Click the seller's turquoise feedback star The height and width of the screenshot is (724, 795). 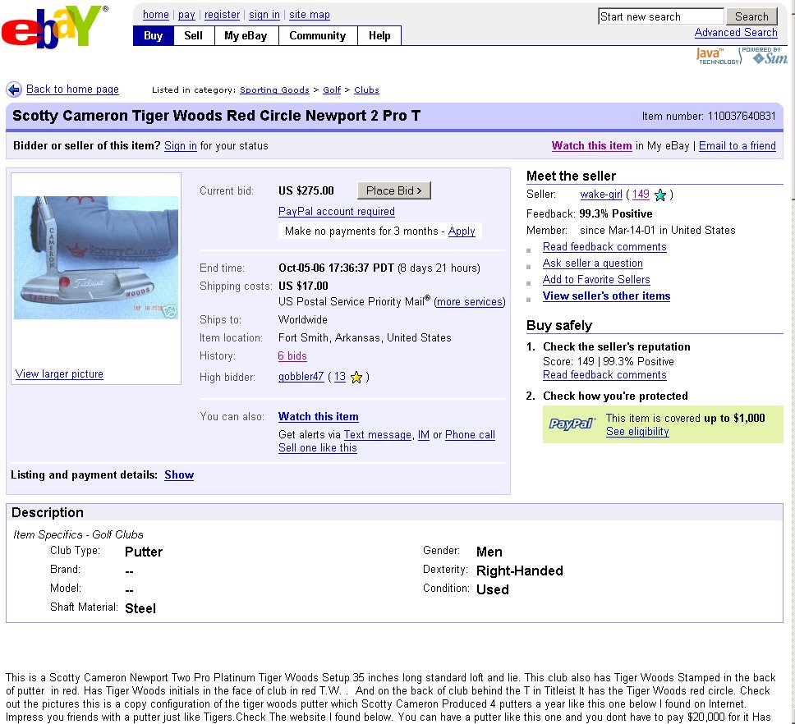660,195
